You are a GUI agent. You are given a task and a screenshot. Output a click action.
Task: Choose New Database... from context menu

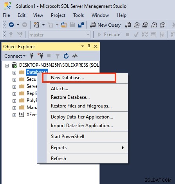click(x=83, y=78)
